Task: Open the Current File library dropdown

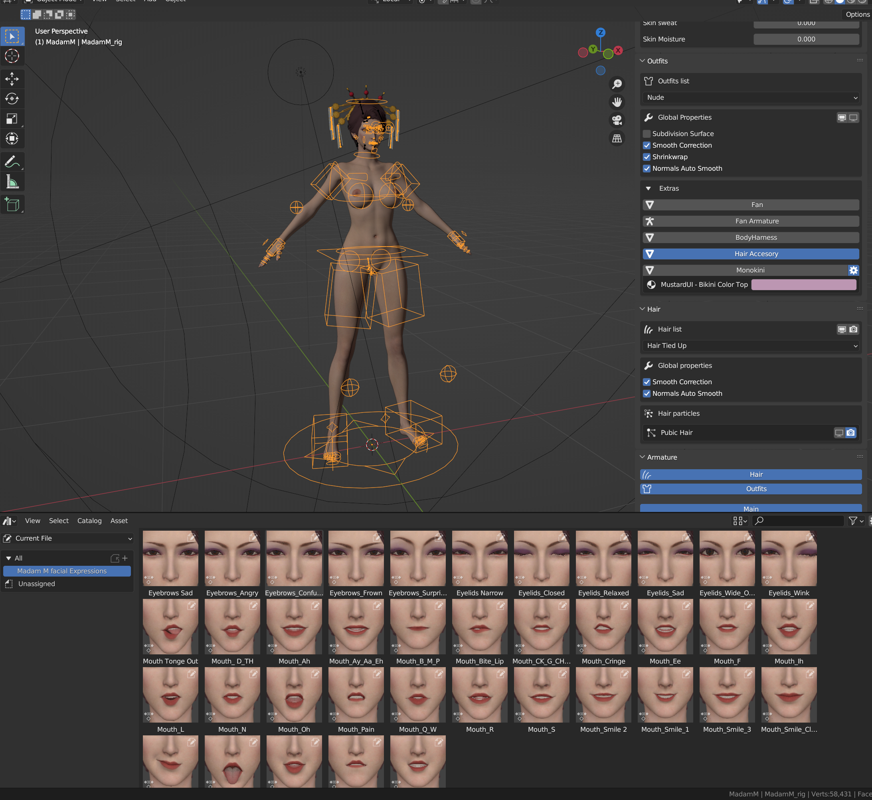Action: 67,538
